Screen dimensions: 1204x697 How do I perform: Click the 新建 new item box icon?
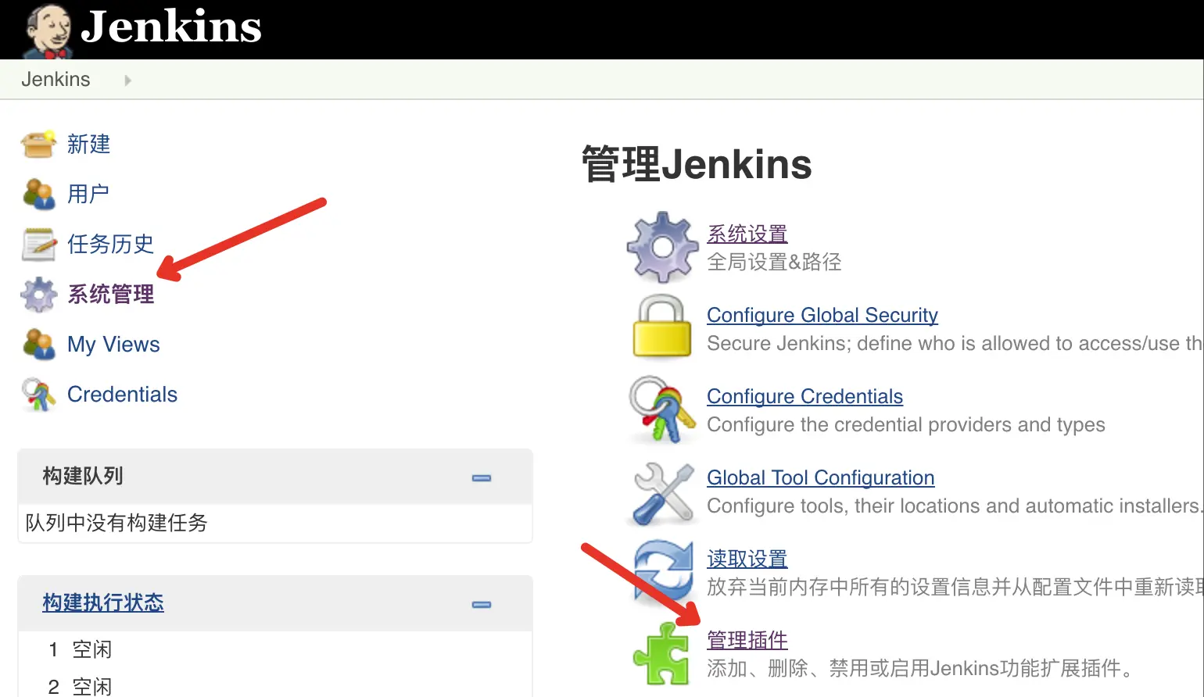[38, 145]
